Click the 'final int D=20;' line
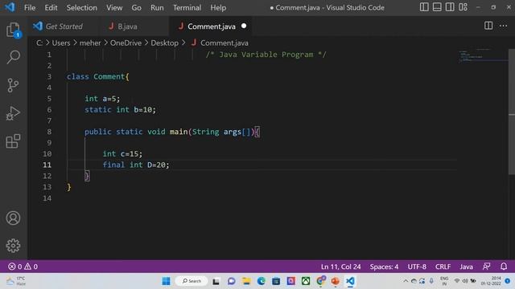 click(x=136, y=165)
